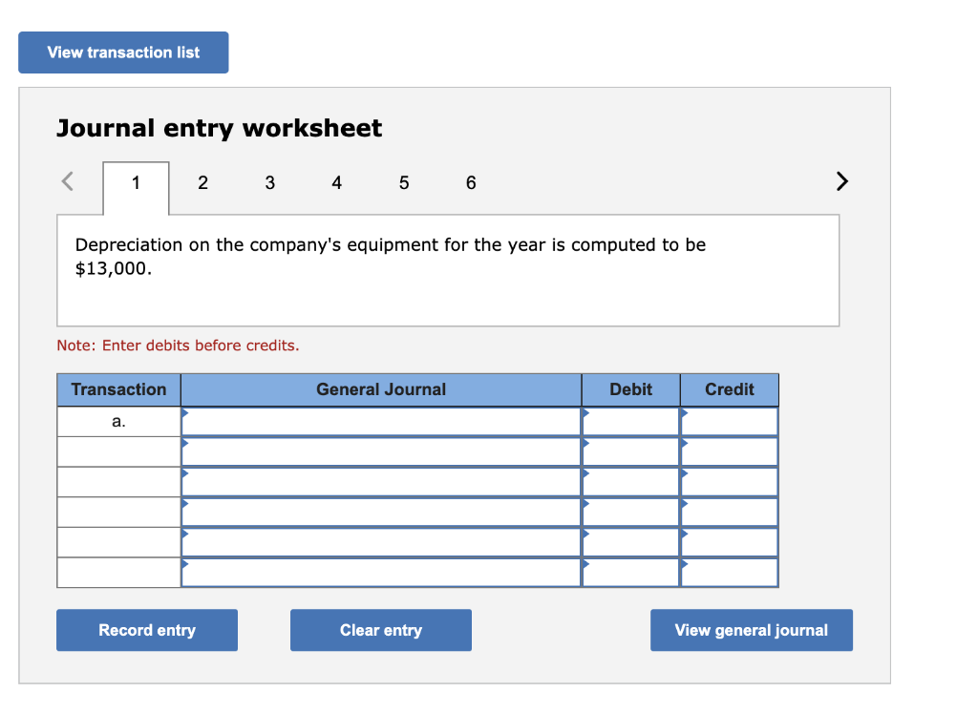Open transaction tab 4

tap(336, 182)
